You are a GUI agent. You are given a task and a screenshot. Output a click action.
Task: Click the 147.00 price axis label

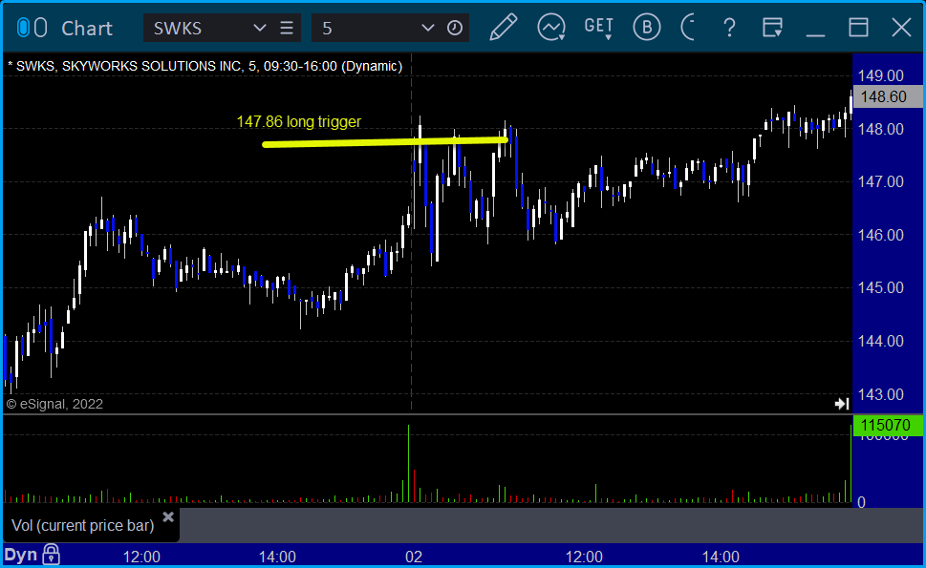click(x=880, y=181)
